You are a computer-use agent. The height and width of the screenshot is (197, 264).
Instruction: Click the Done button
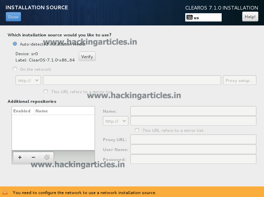(13, 17)
